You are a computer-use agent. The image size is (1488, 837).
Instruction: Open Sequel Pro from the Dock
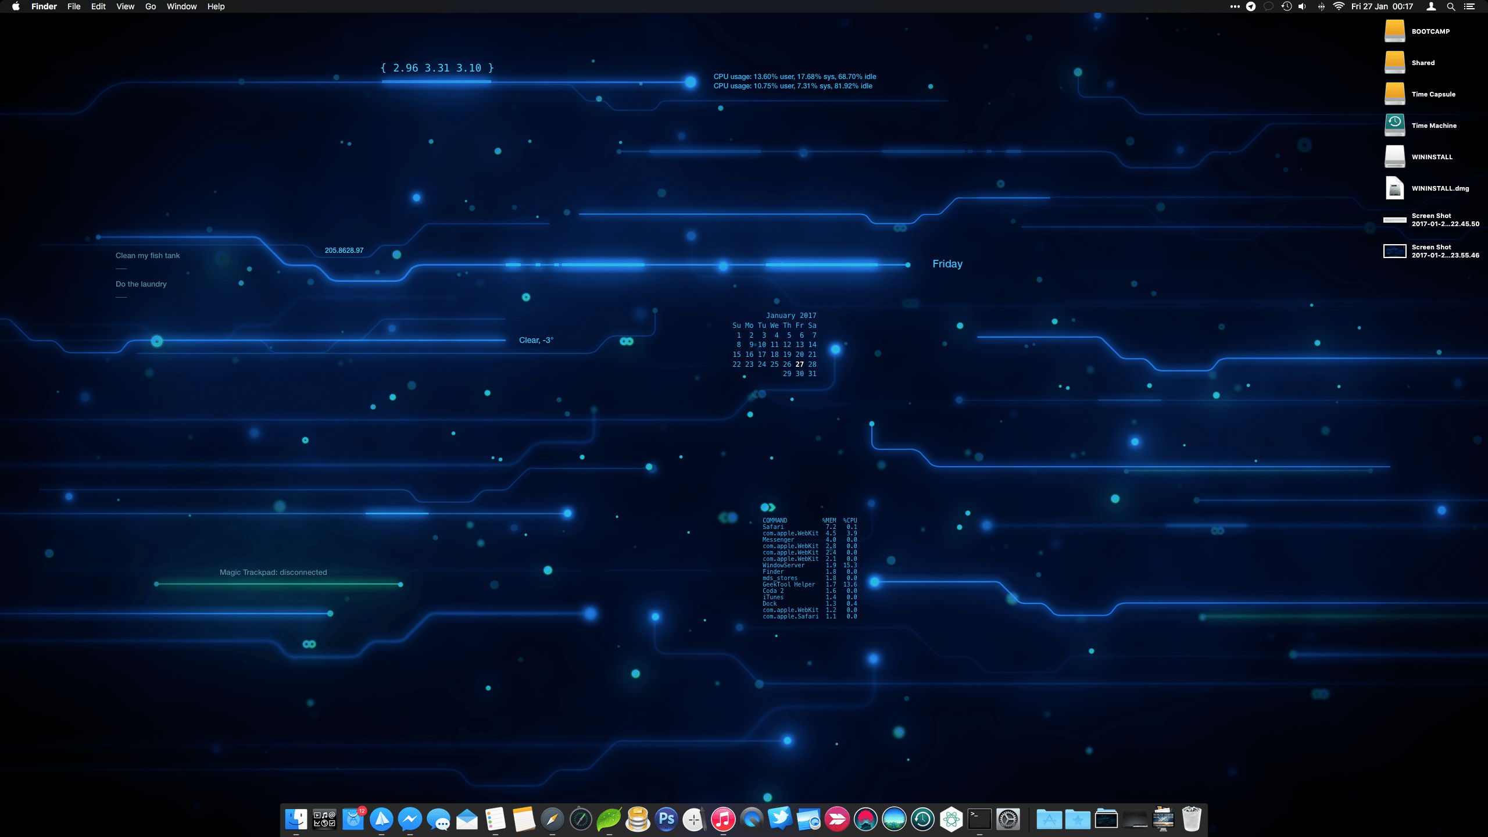[x=637, y=820]
